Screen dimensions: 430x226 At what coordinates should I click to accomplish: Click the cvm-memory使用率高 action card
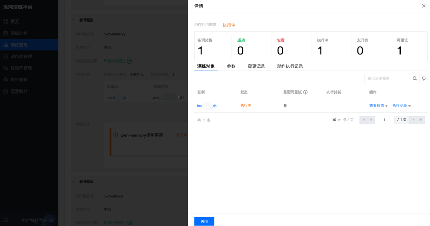149,141
